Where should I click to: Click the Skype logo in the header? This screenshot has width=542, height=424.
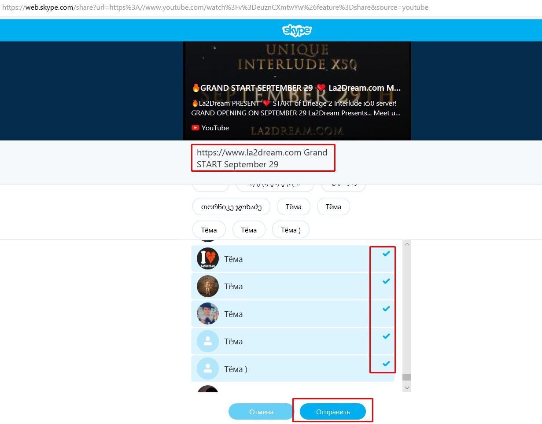pyautogui.click(x=297, y=30)
